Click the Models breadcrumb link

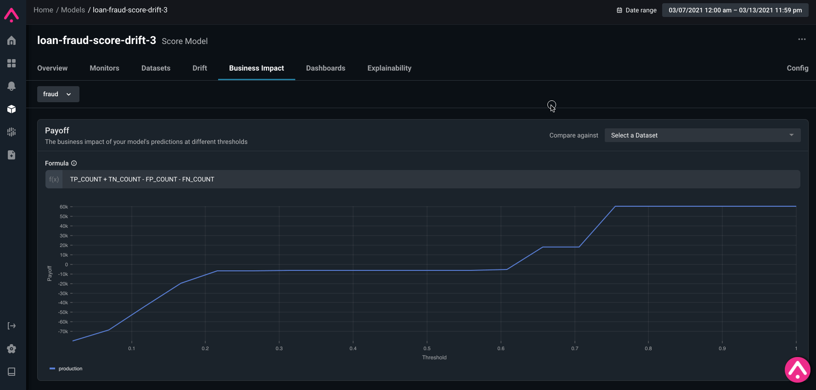(x=73, y=10)
